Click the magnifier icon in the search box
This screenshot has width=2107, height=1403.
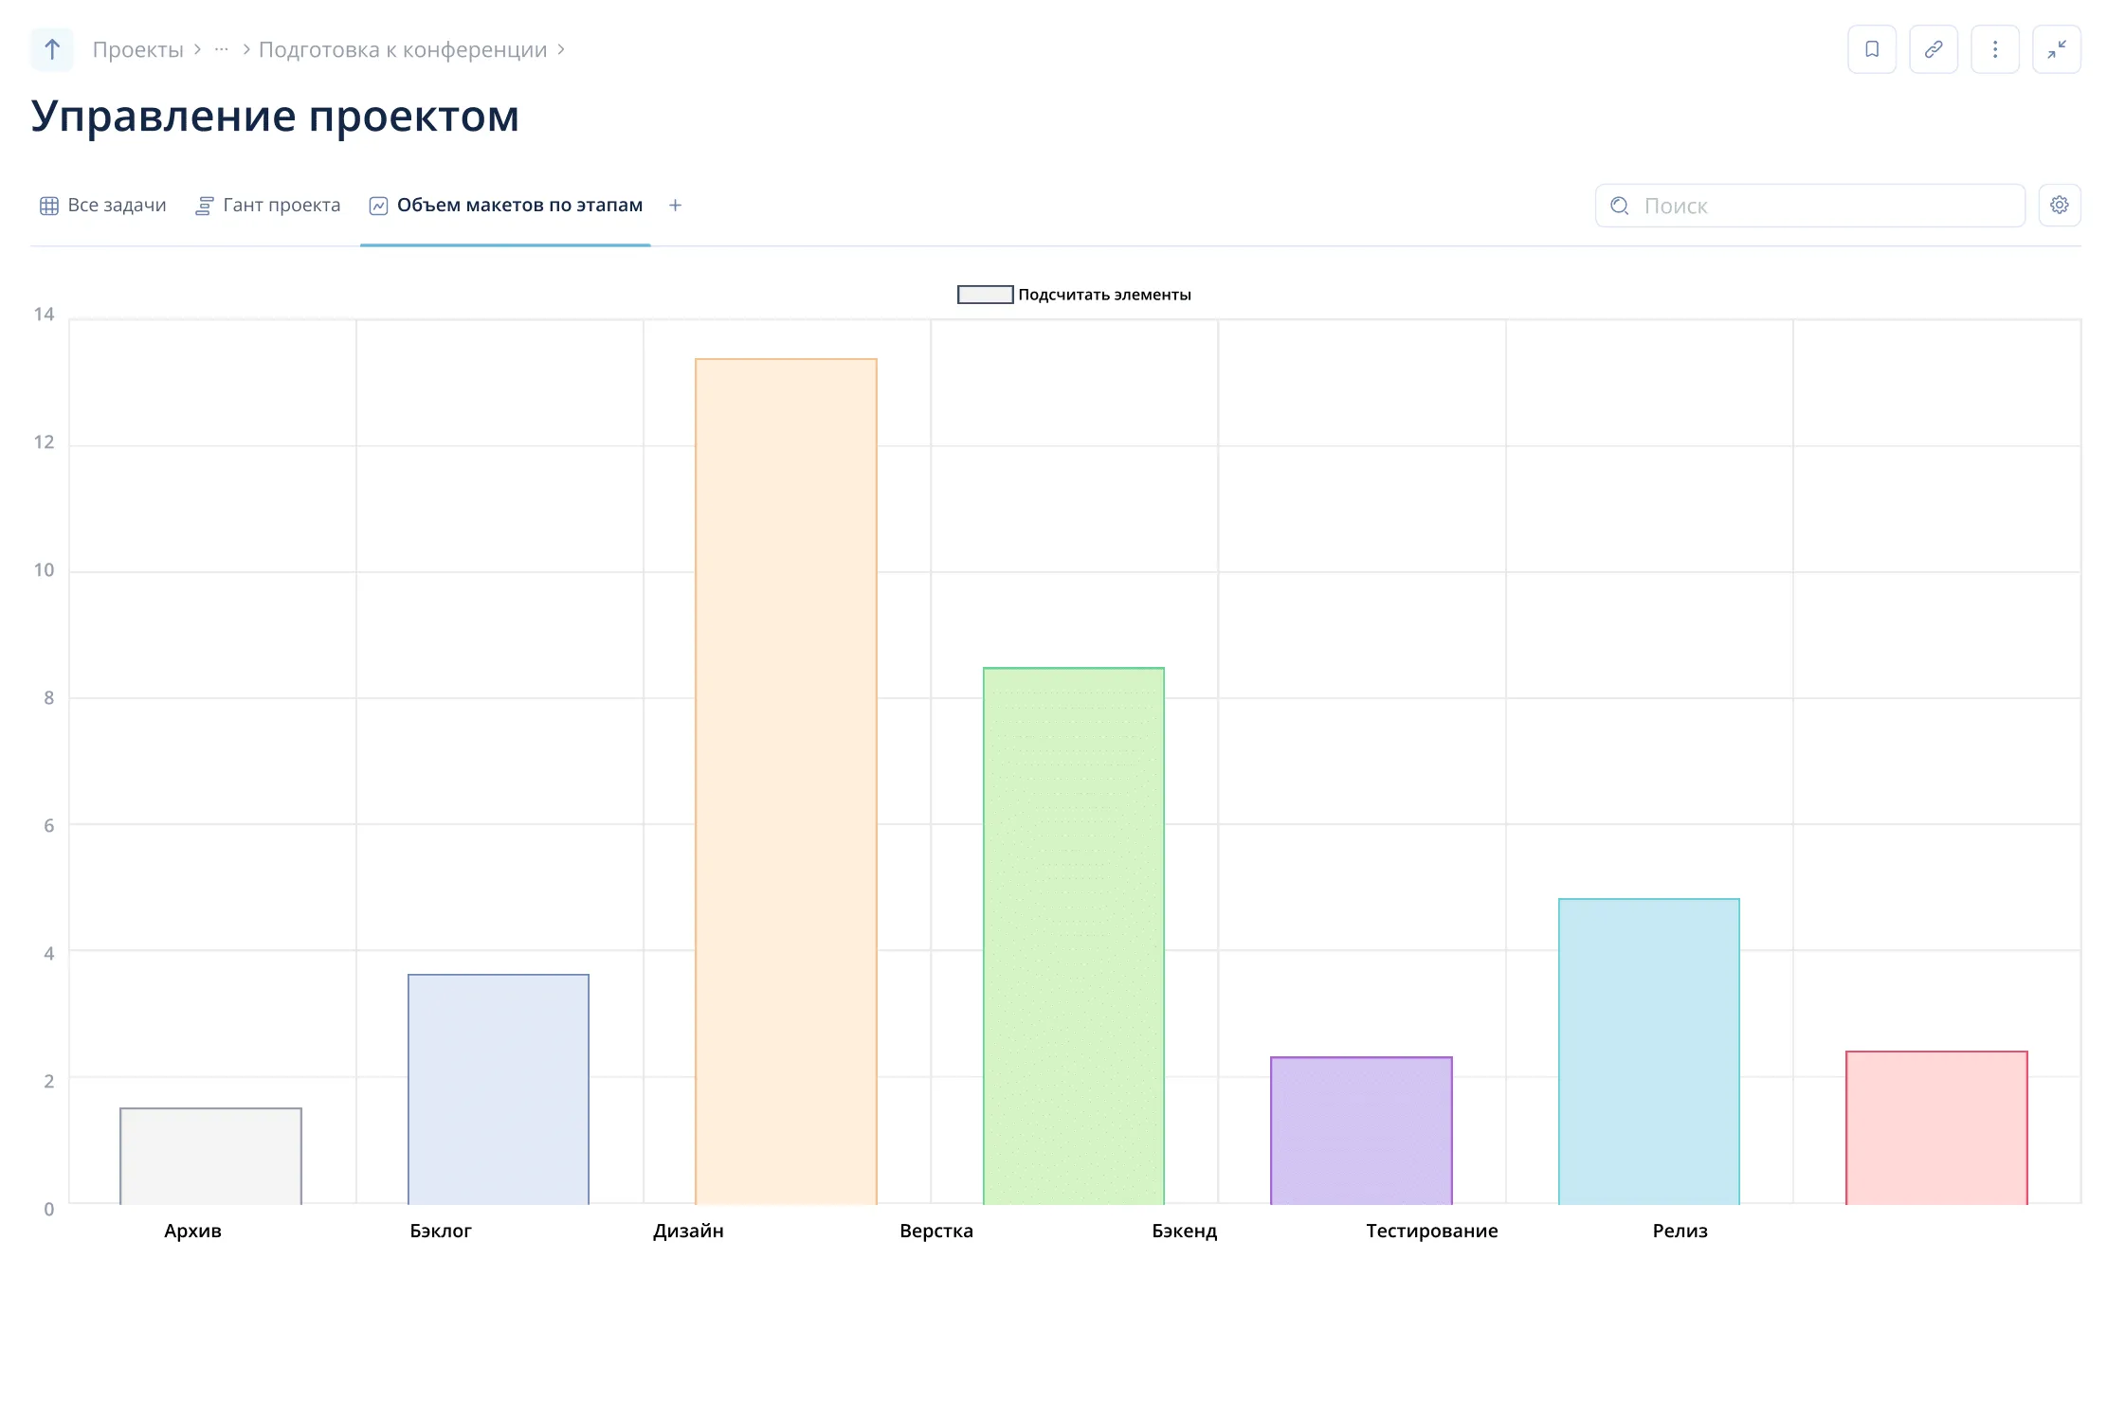pyautogui.click(x=1620, y=206)
